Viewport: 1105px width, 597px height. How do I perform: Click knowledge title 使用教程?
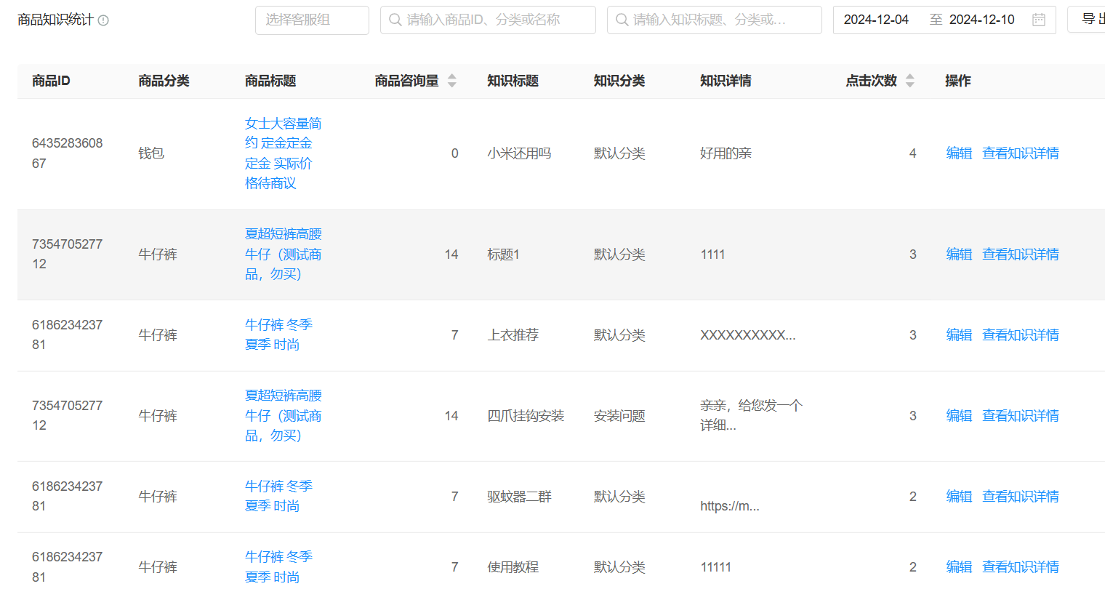(x=513, y=567)
